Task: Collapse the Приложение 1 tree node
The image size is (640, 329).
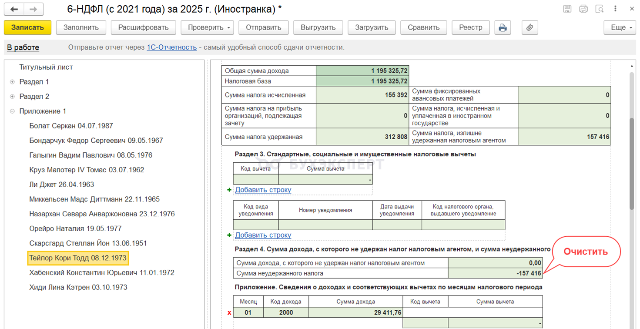Action: (x=12, y=111)
